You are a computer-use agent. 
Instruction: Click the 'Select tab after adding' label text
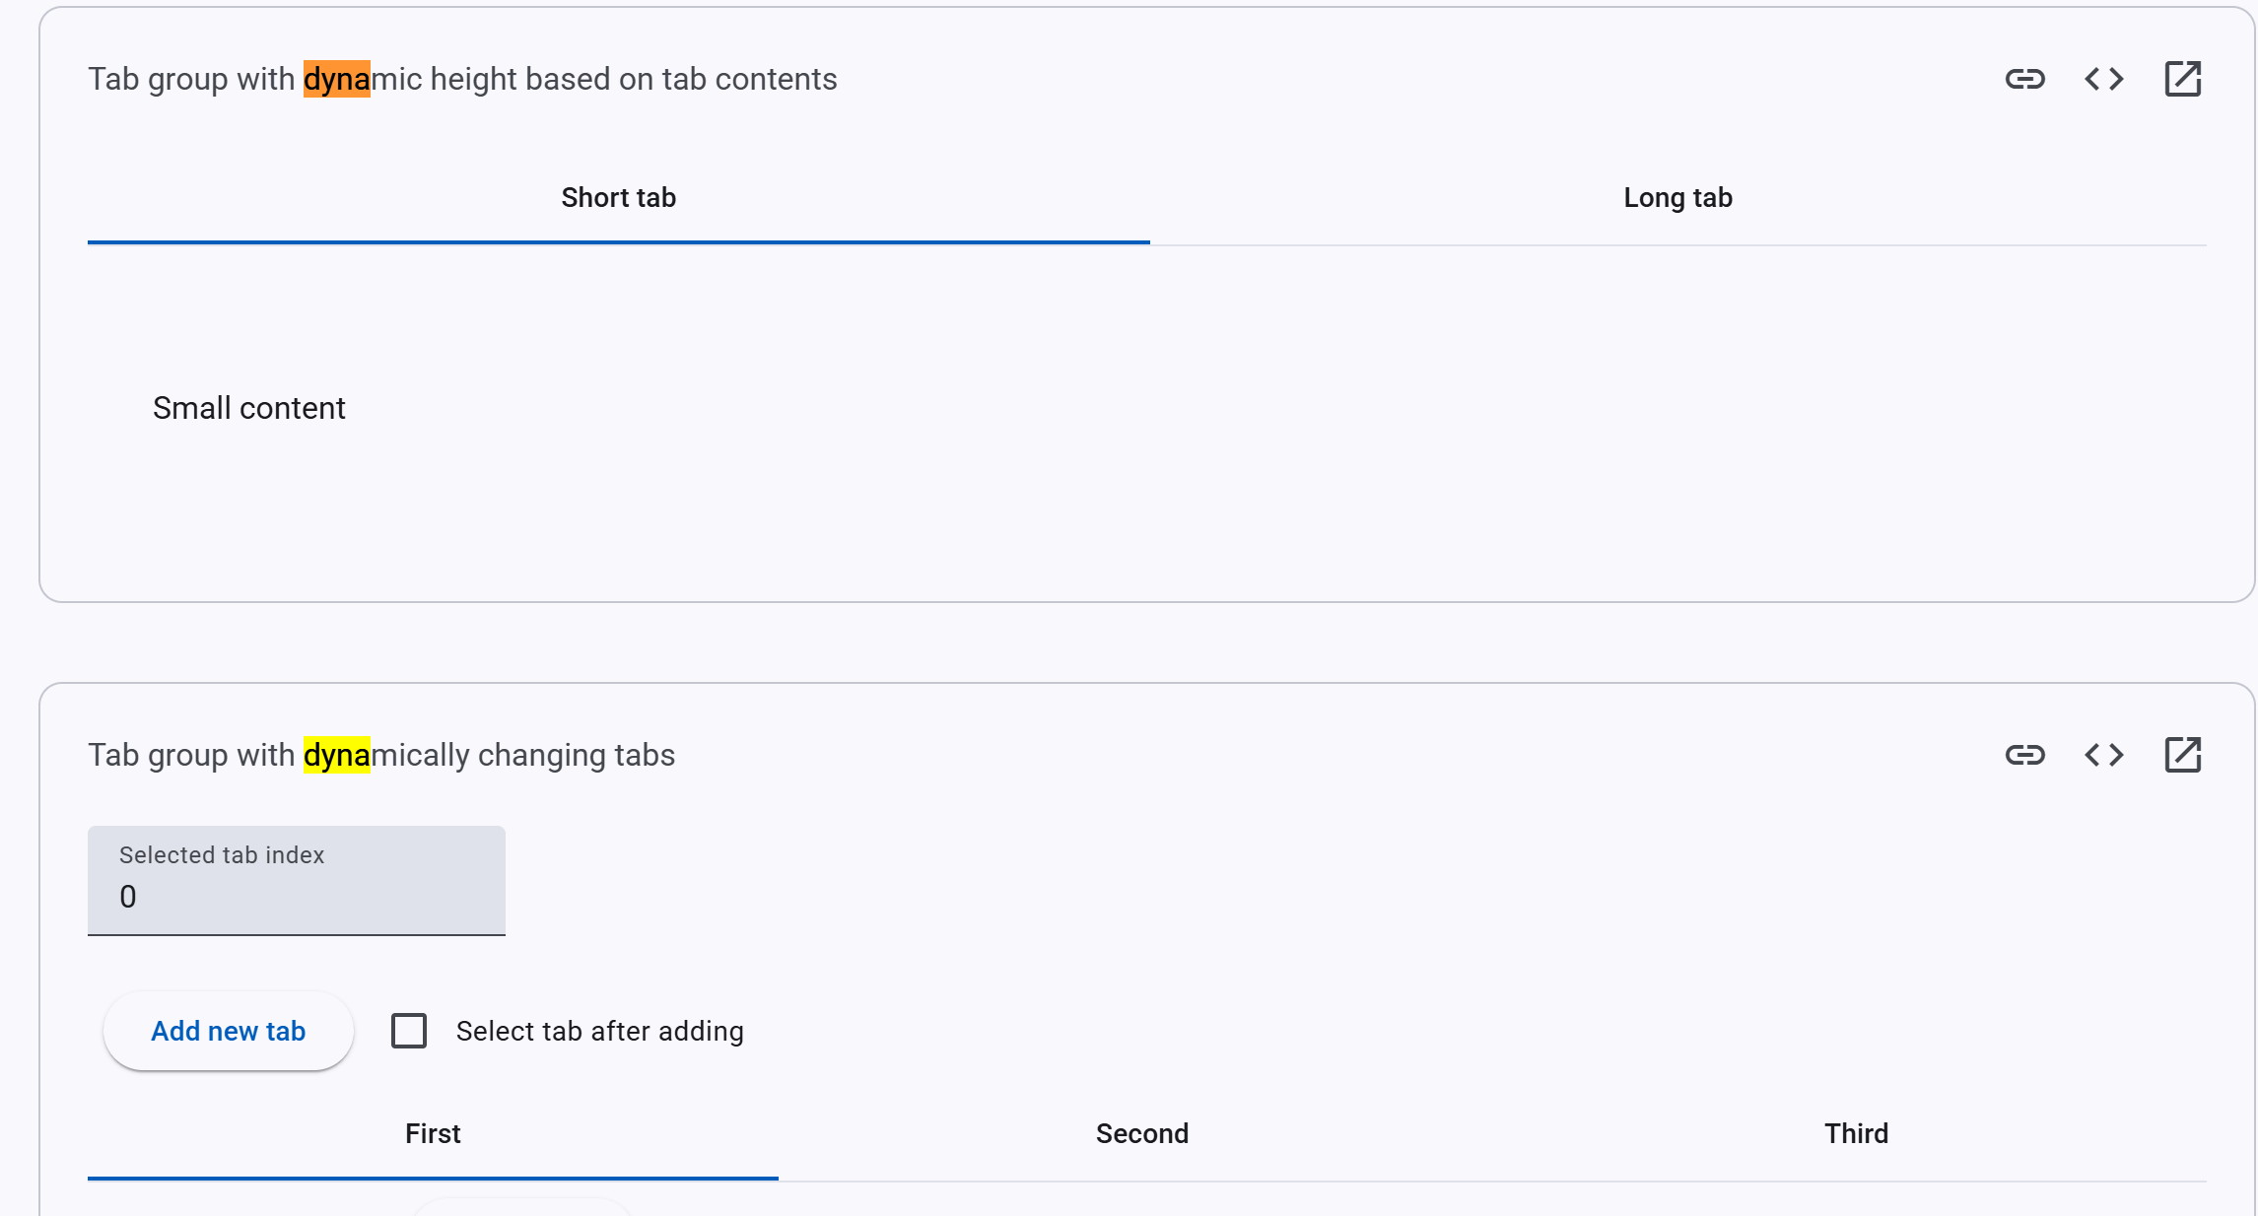tap(599, 1031)
